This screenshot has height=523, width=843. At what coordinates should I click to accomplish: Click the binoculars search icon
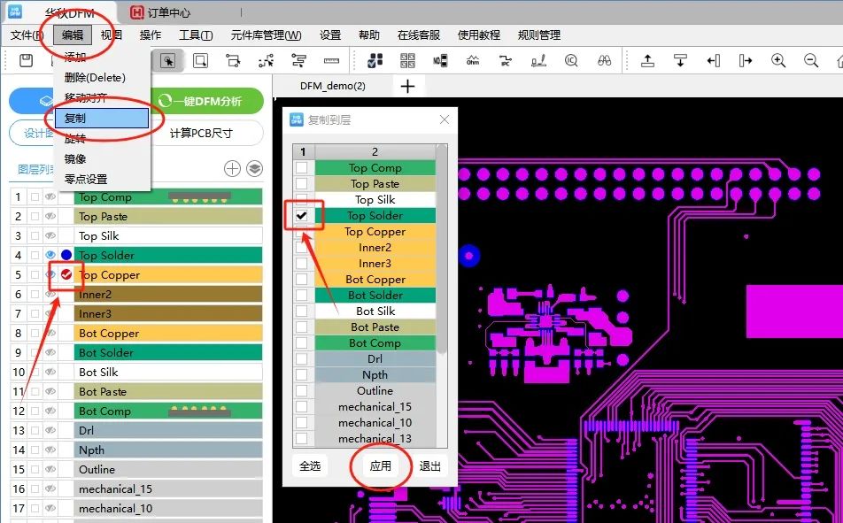coord(604,61)
